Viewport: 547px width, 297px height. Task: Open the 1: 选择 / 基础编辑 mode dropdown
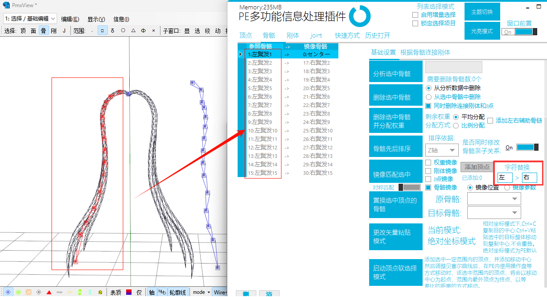30,18
